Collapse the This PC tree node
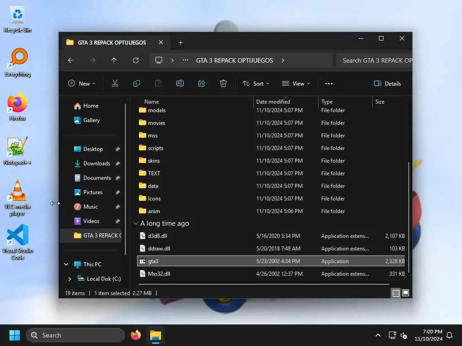462x346 pixels. point(66,264)
